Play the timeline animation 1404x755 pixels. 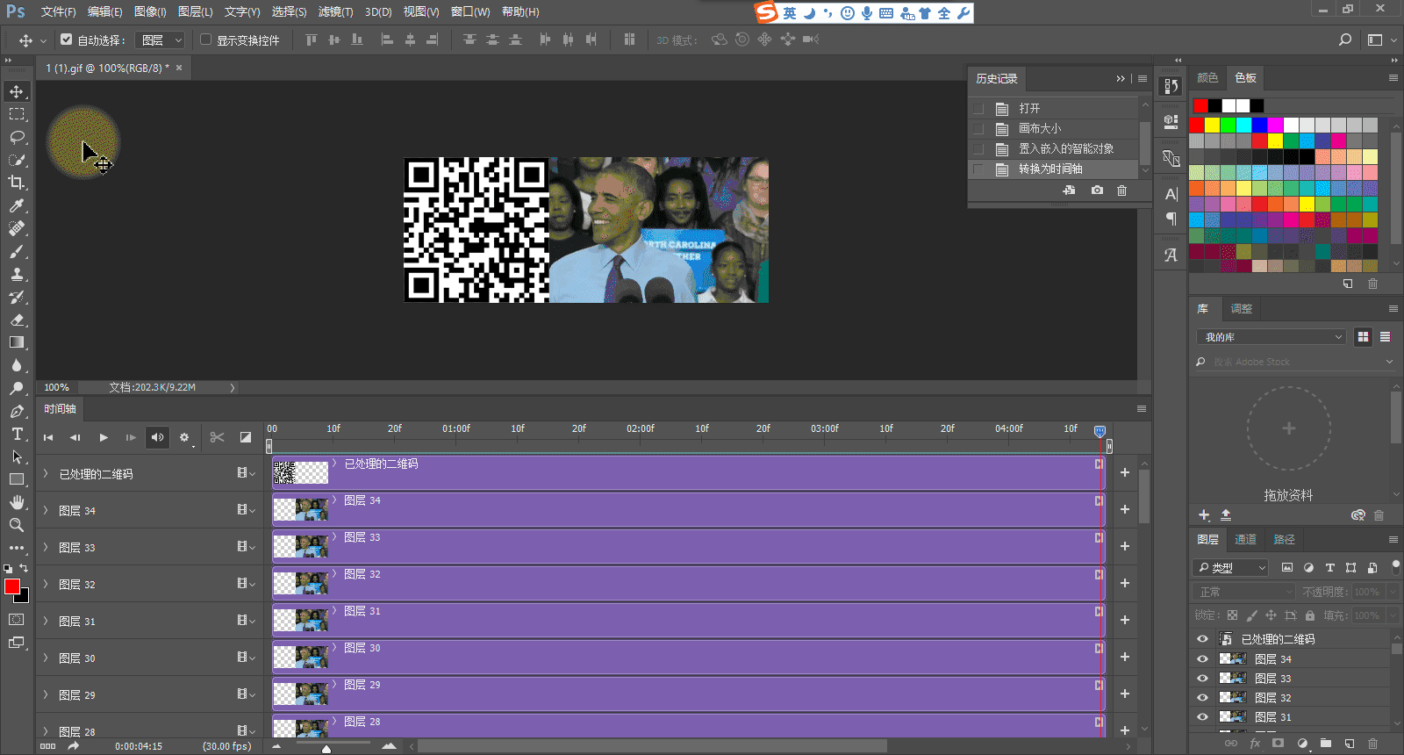[x=104, y=437]
